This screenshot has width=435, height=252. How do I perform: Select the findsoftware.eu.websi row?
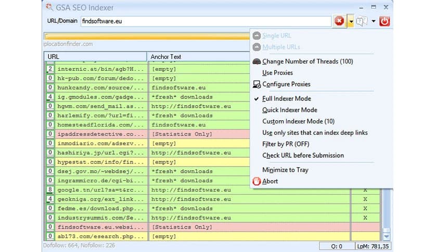[x=212, y=227]
